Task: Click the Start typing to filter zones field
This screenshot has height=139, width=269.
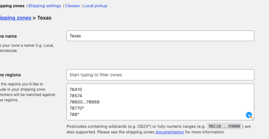Action: (160, 75)
